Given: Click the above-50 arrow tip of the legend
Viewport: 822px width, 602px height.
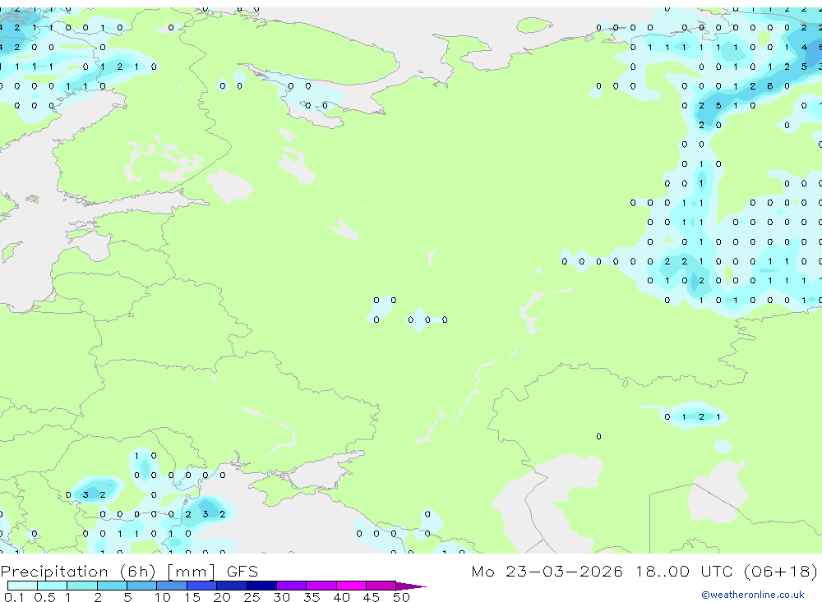Looking at the screenshot, I should (412, 586).
